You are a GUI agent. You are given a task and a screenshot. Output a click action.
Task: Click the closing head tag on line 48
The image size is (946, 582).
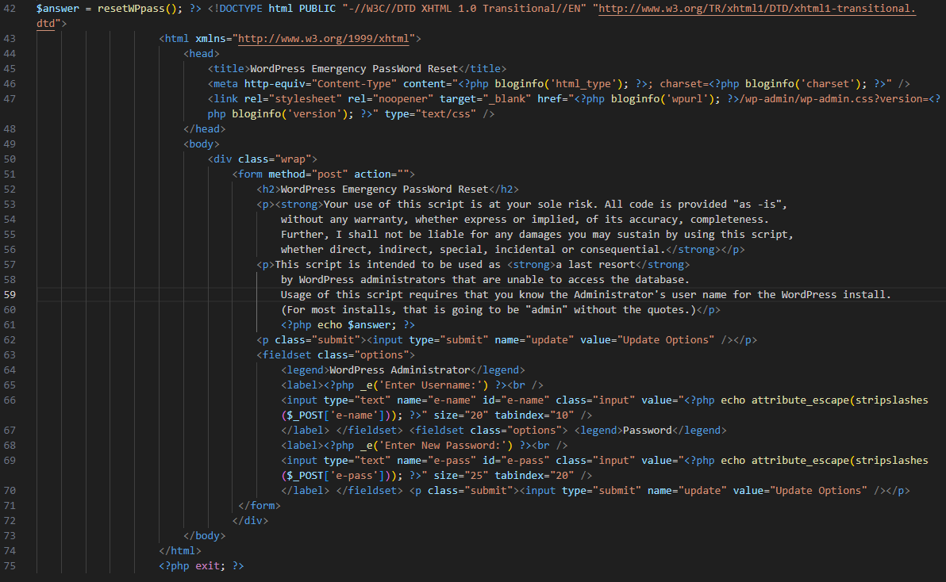tap(205, 129)
